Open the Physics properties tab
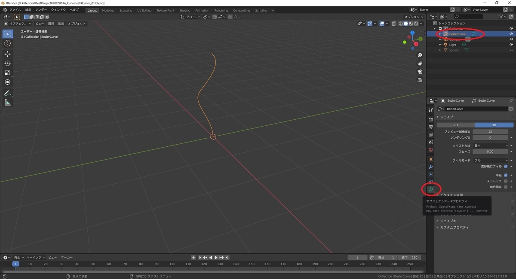This screenshot has width=516, height=279. point(431,174)
